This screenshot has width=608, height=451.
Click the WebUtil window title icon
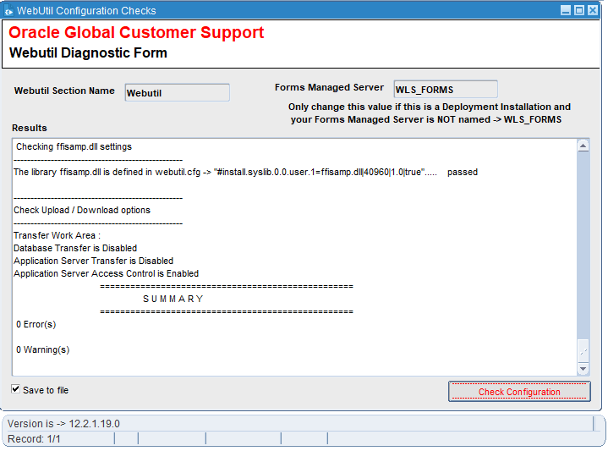[x=8, y=11]
